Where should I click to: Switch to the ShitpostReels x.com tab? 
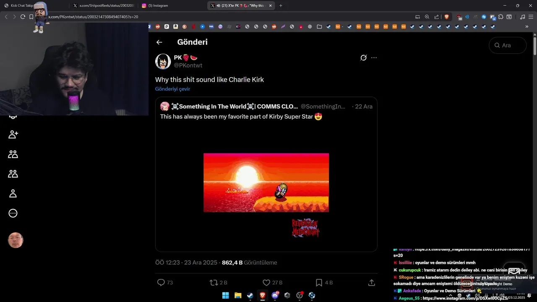click(x=103, y=5)
